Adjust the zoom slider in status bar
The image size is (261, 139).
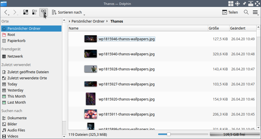[169, 134]
